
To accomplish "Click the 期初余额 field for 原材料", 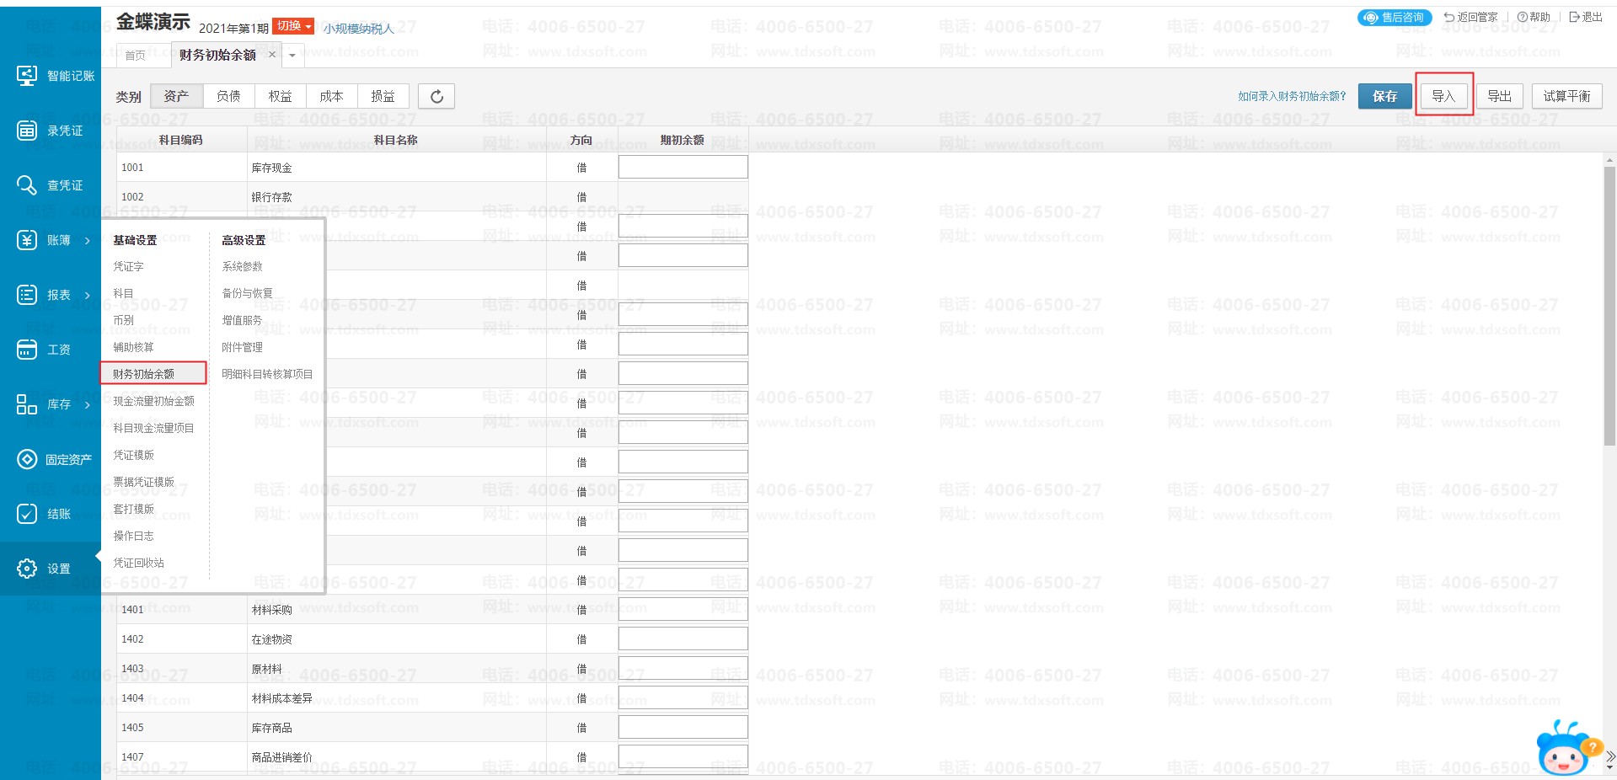I will click(683, 668).
